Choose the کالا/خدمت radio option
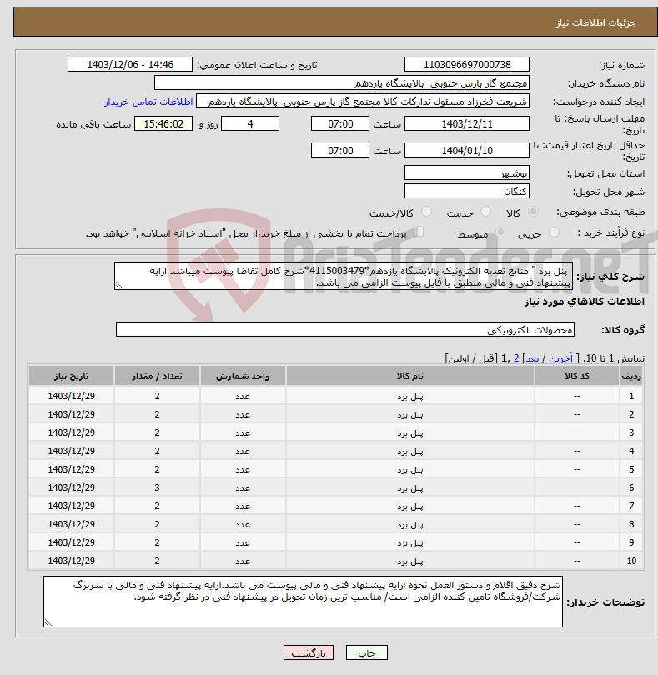The image size is (658, 675). pyautogui.click(x=426, y=212)
